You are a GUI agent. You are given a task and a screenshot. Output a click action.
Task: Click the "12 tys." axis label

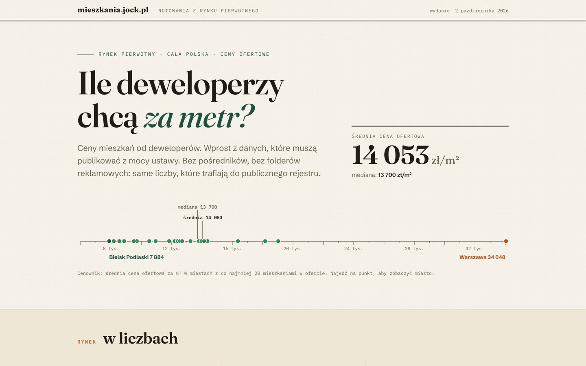click(171, 248)
